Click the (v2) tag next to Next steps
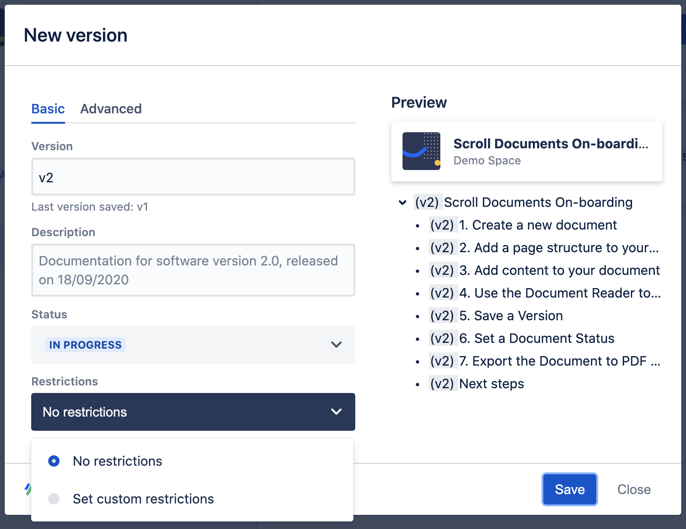 443,384
